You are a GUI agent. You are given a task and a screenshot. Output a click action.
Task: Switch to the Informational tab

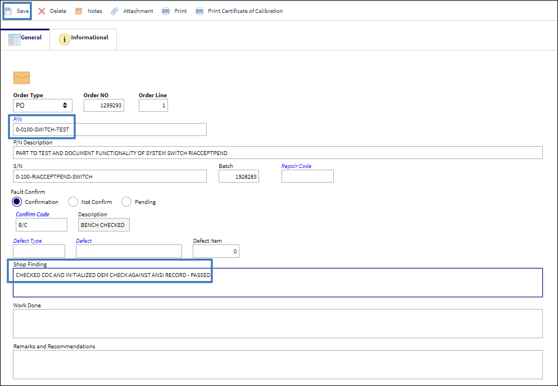click(x=83, y=39)
